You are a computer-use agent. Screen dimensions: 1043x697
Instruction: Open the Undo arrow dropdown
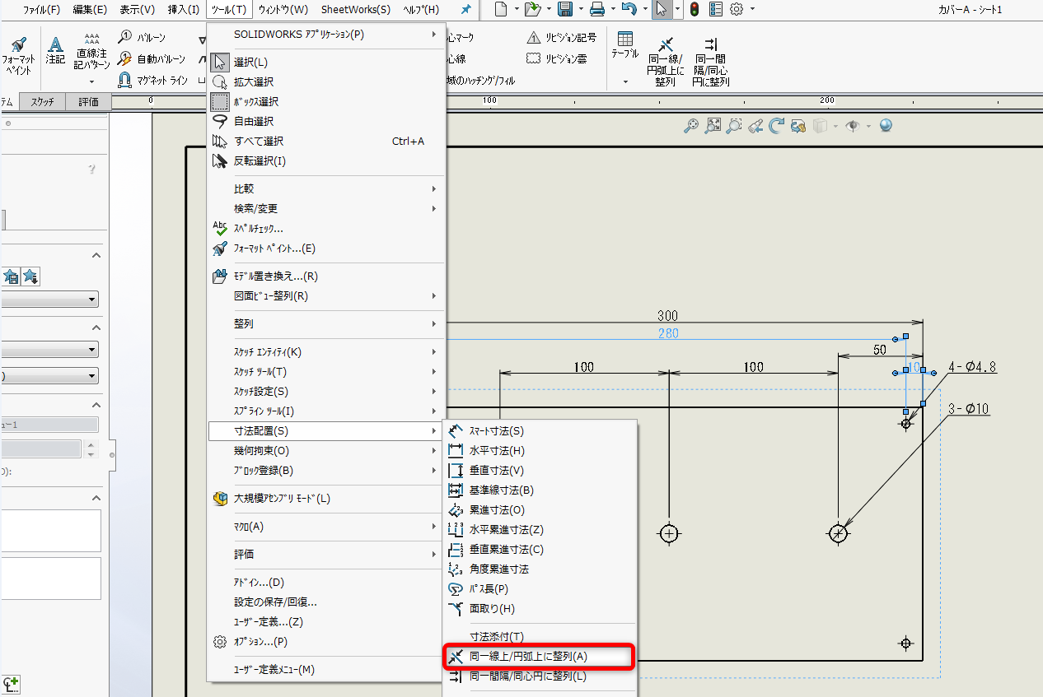[643, 9]
